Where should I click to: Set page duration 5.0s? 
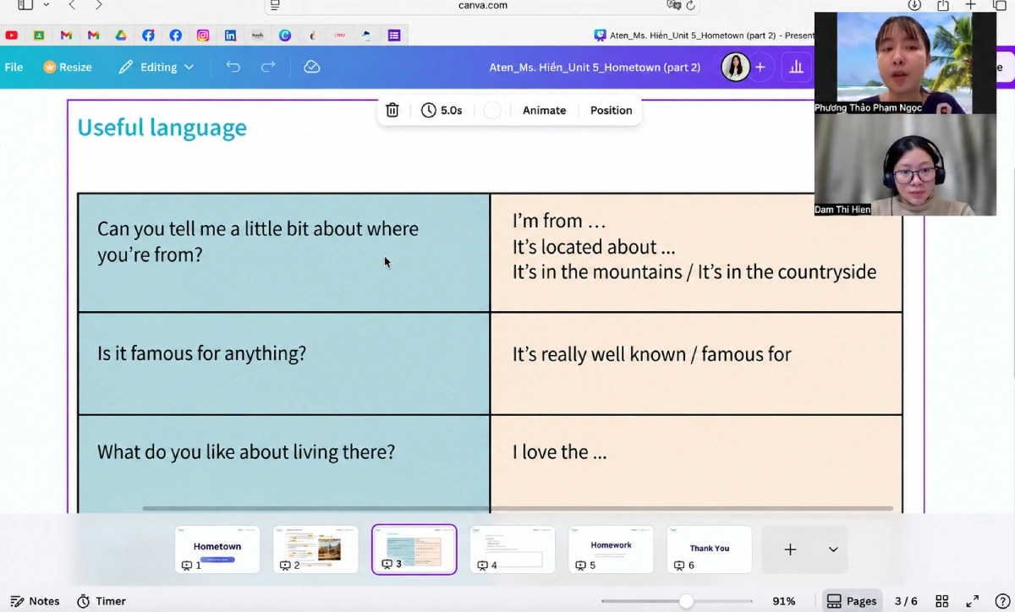[442, 110]
